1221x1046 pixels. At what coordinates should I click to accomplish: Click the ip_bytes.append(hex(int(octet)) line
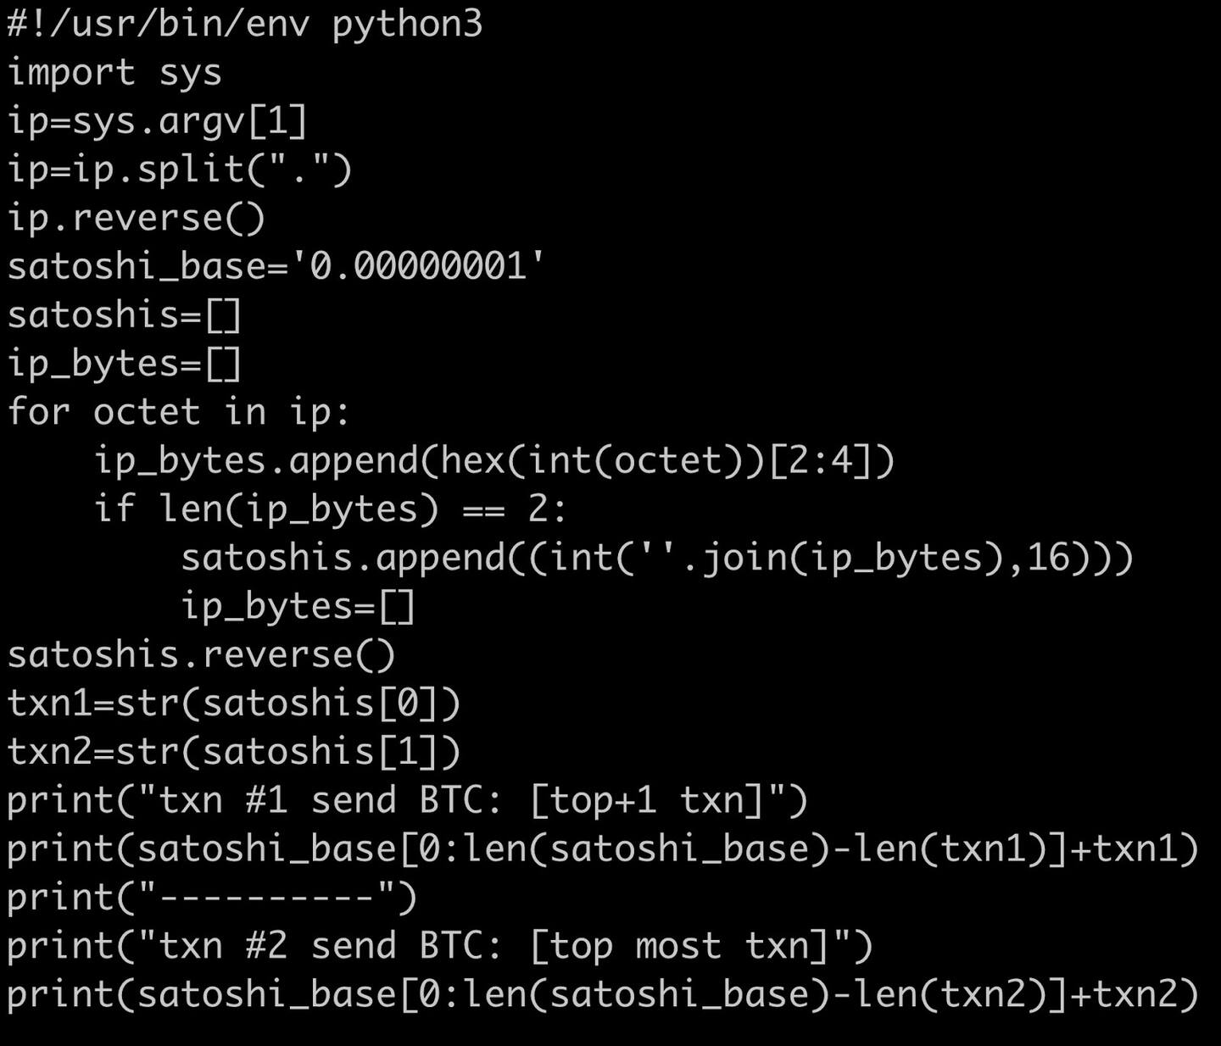(494, 460)
